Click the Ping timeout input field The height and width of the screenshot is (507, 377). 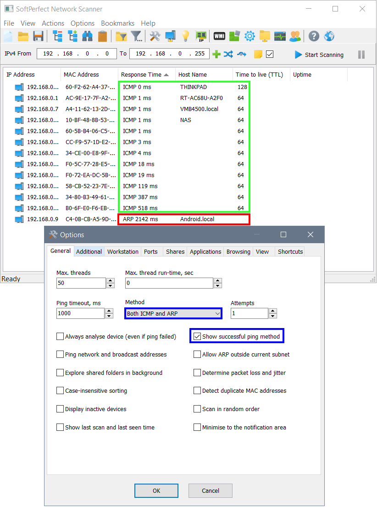(x=81, y=313)
